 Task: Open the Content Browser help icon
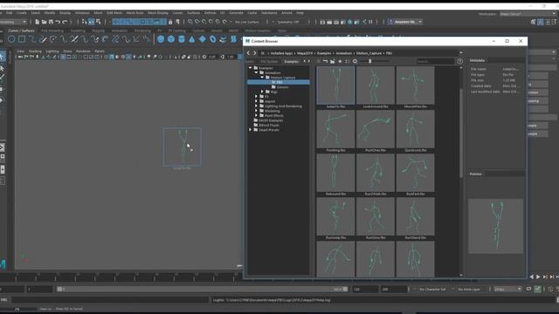[x=460, y=61]
